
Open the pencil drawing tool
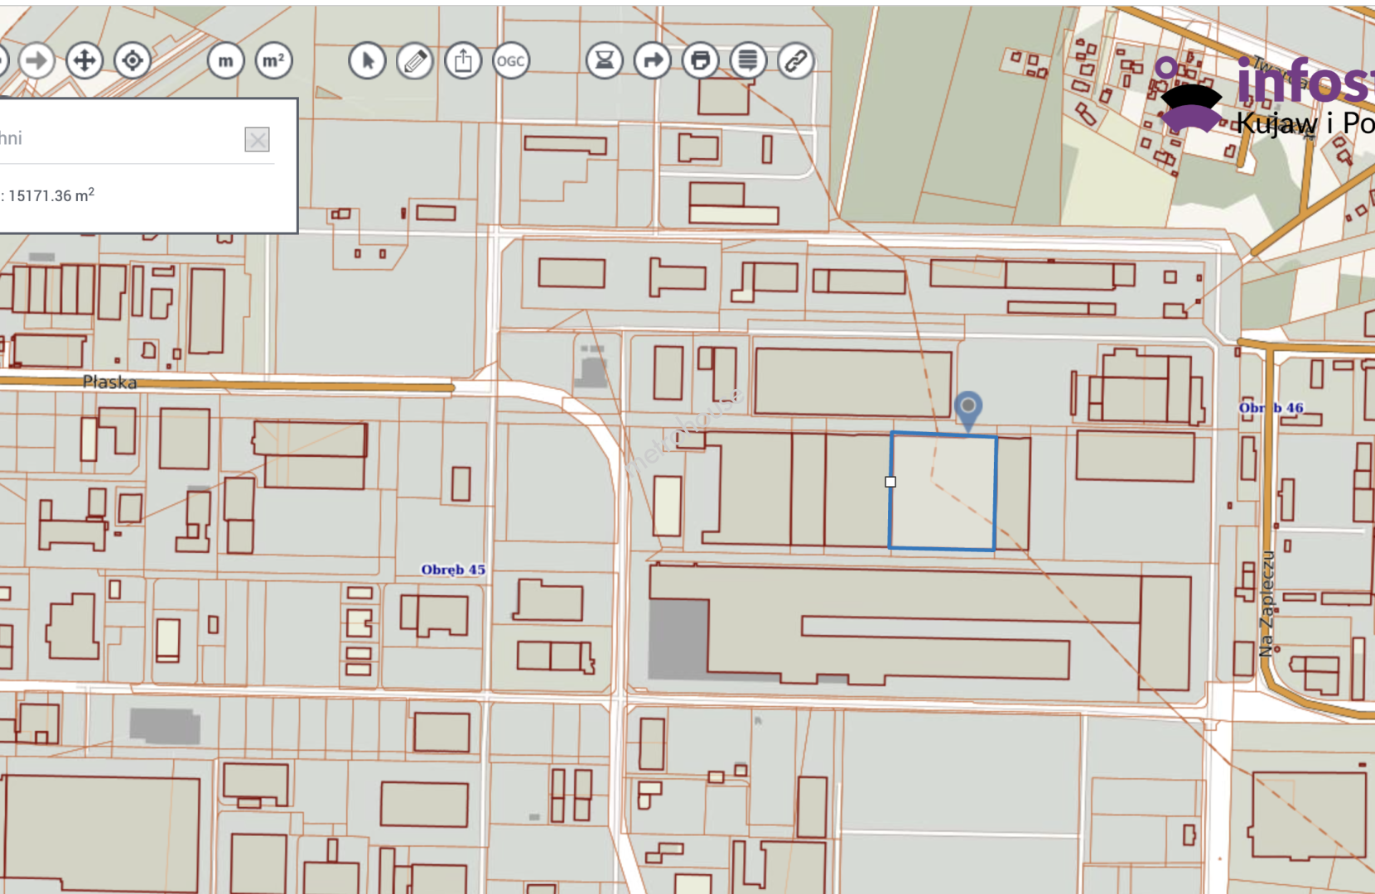coord(415,60)
